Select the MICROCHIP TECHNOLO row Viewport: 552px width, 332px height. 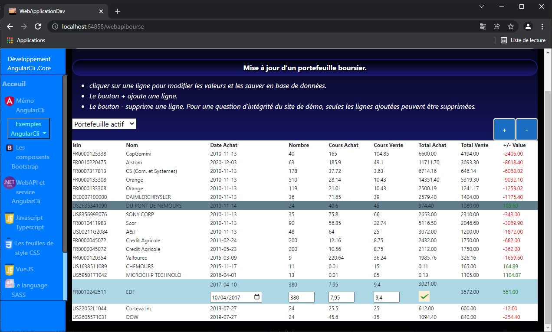point(305,275)
